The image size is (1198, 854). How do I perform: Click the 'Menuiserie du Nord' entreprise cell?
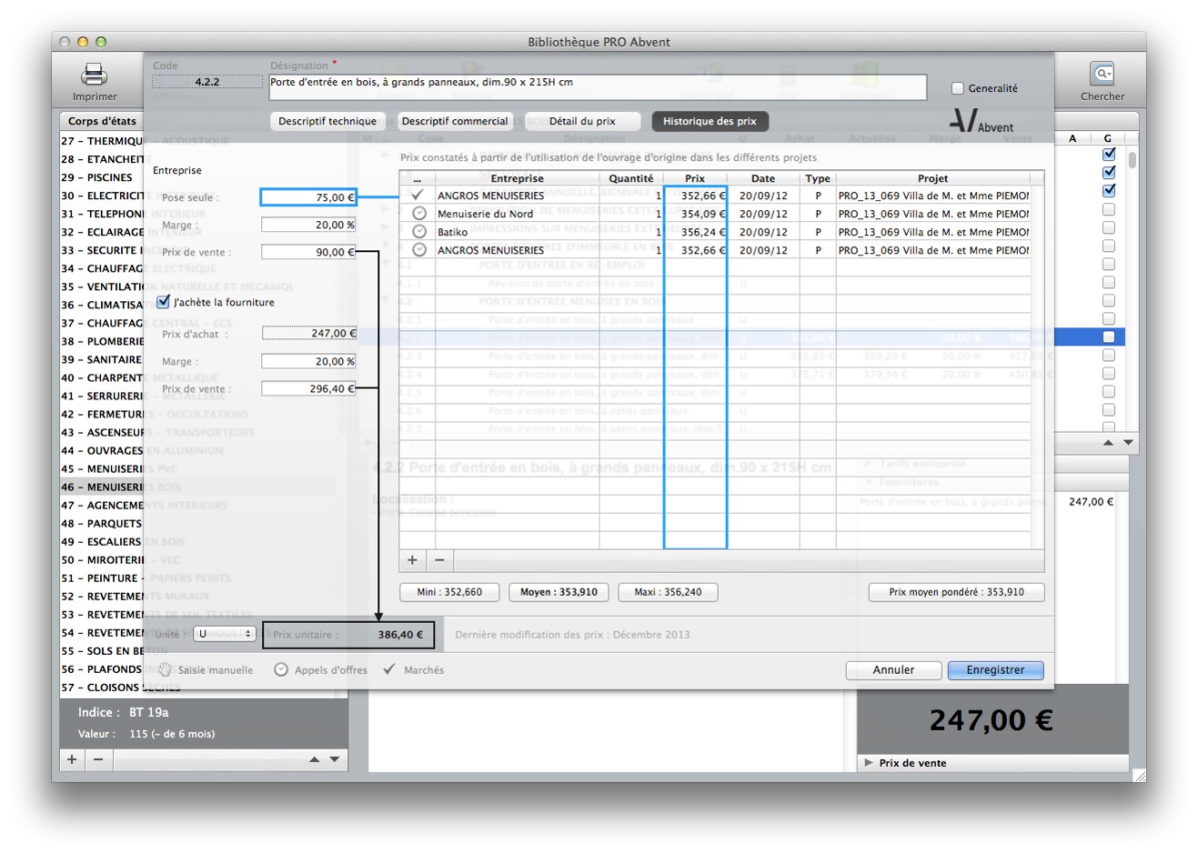tap(517, 214)
